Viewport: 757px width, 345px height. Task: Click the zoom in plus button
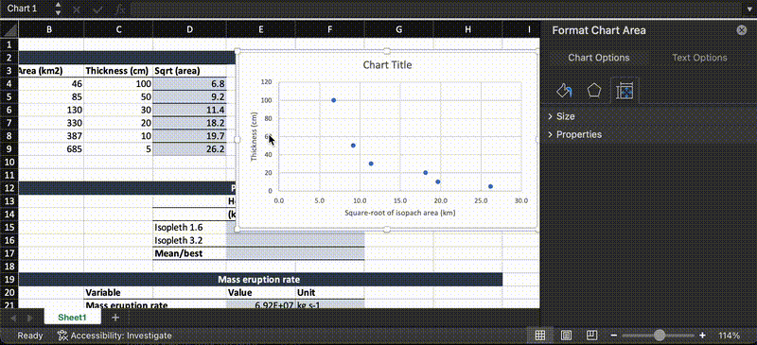pyautogui.click(x=702, y=336)
